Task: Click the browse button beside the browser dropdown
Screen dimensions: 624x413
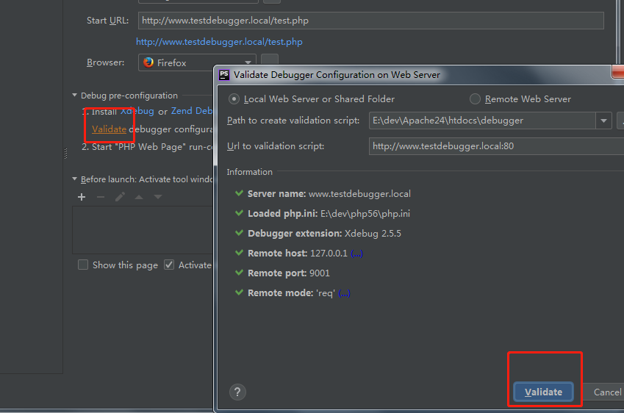Action: click(270, 60)
